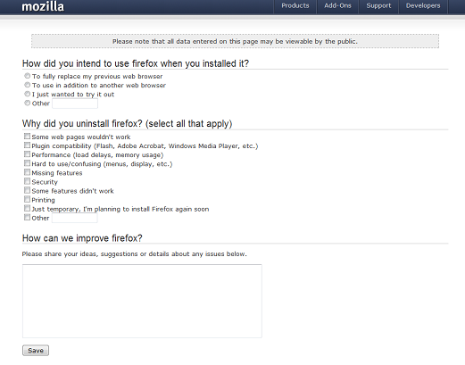Tick the Security checkbox
Viewport: 465px width, 365px height.
click(x=27, y=181)
